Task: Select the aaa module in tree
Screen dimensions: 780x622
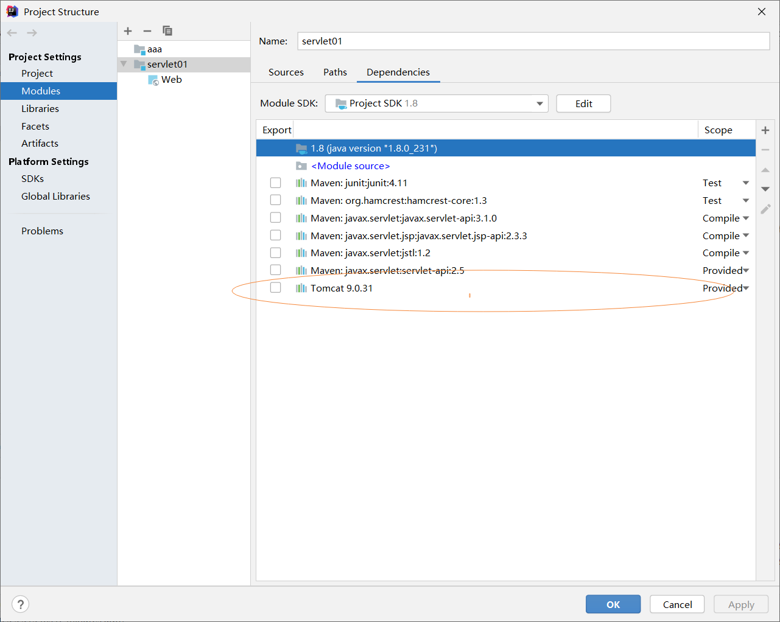Action: [155, 49]
